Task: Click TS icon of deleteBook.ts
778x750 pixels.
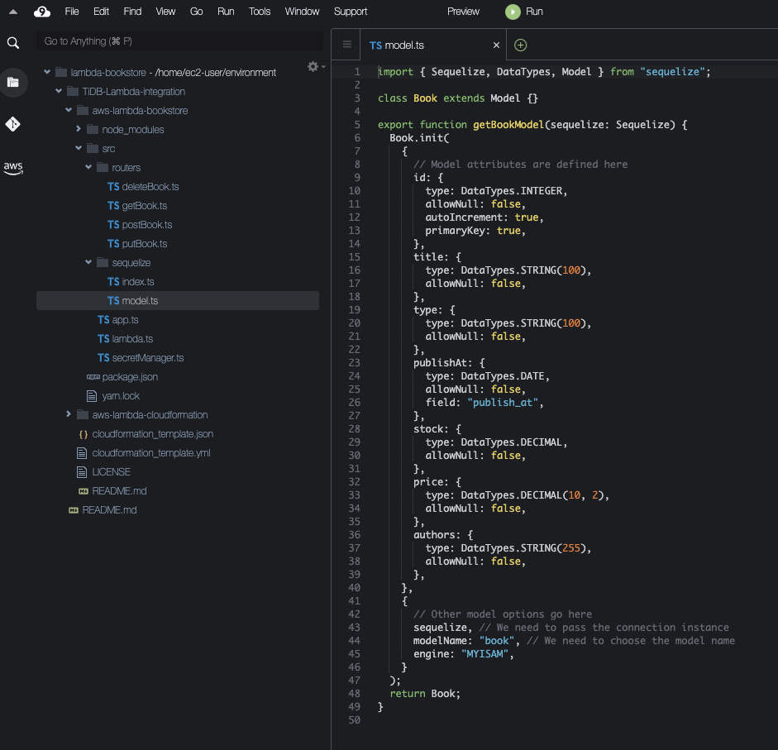Action: coord(113,187)
